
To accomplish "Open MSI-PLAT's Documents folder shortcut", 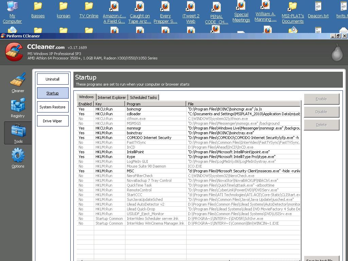I will [x=293, y=12].
